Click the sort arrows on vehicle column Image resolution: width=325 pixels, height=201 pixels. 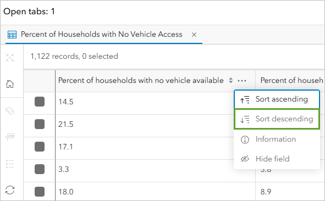pyautogui.click(x=231, y=80)
